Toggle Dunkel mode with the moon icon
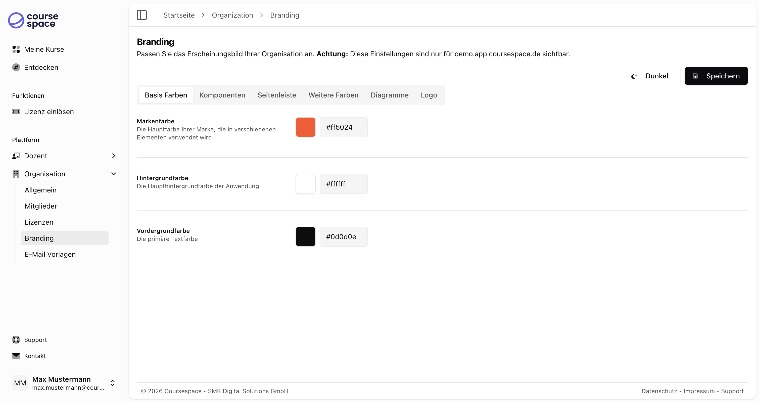 tap(634, 76)
